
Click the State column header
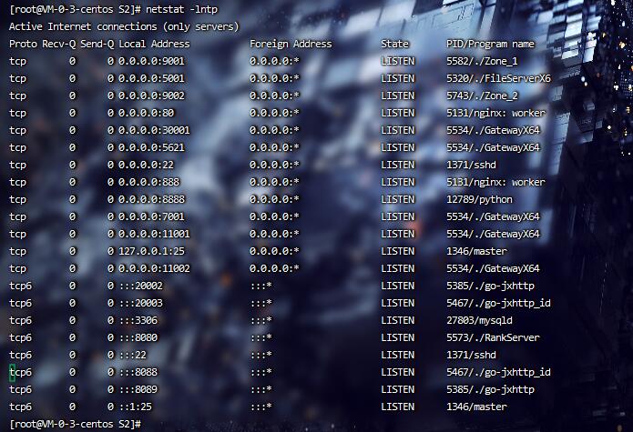pyautogui.click(x=394, y=44)
